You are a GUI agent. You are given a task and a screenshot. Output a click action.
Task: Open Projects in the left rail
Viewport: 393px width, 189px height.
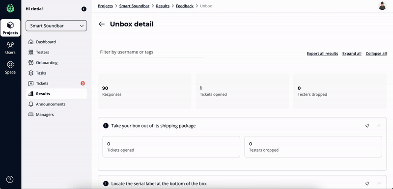pos(10,28)
